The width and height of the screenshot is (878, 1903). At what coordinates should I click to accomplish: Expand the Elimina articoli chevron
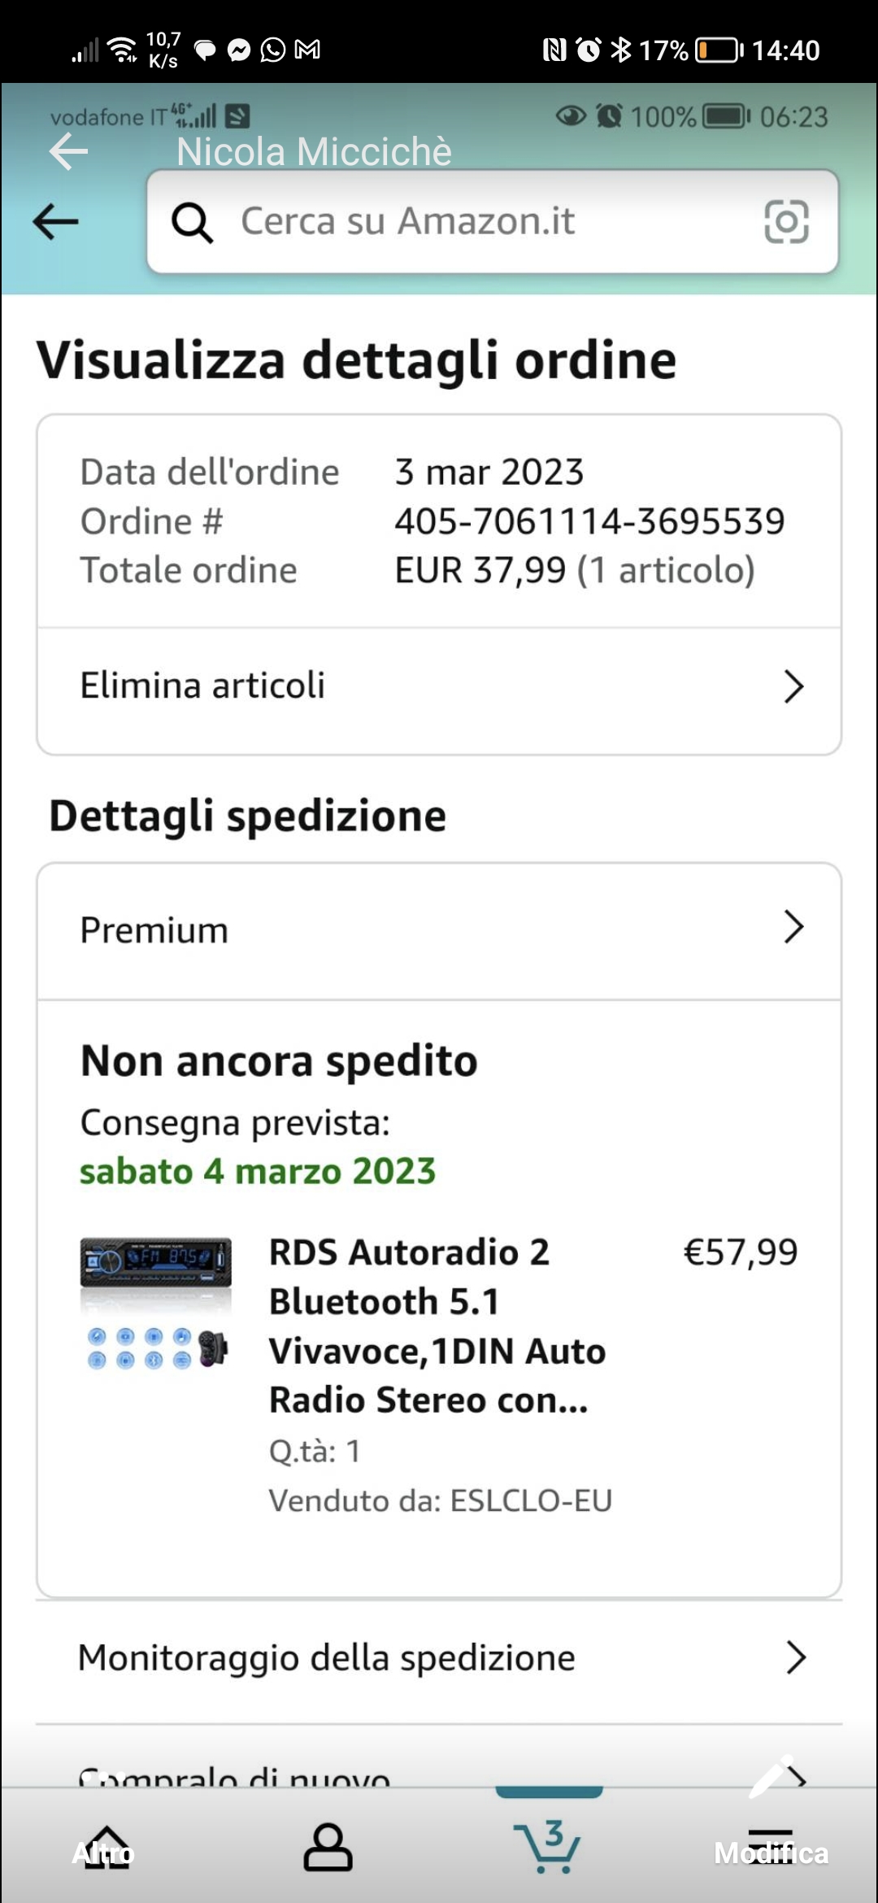793,686
